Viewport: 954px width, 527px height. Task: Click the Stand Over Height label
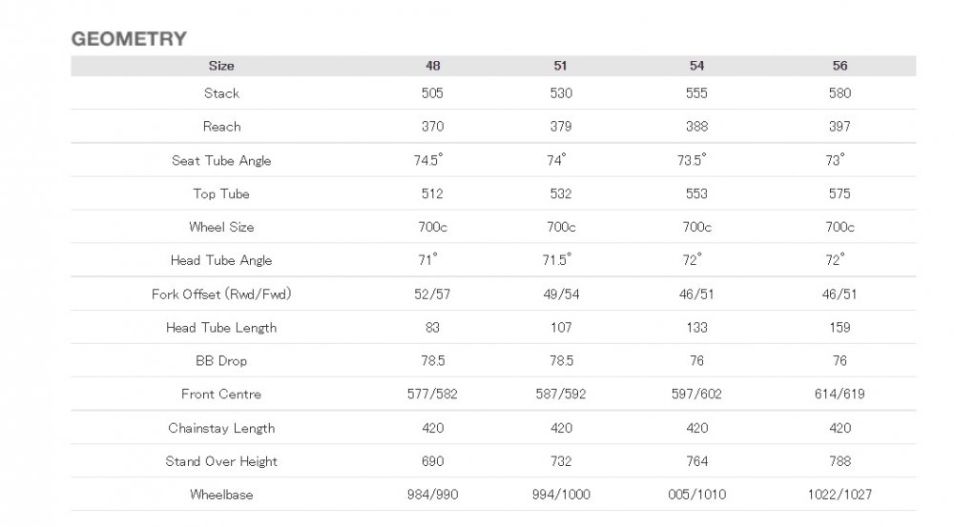pos(221,461)
